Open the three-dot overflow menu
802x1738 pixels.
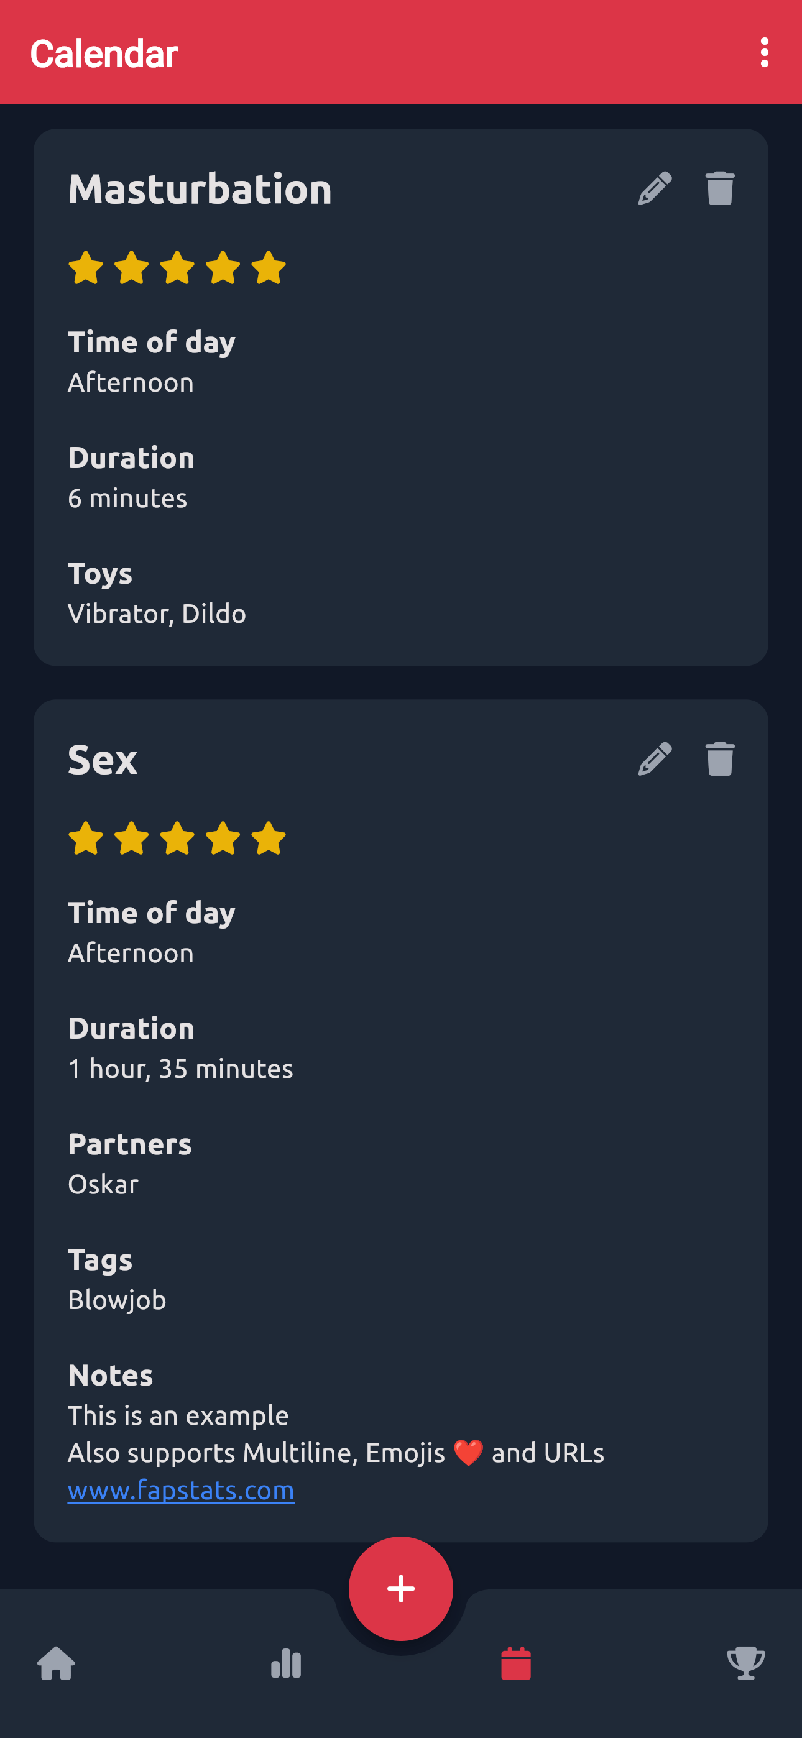(764, 53)
